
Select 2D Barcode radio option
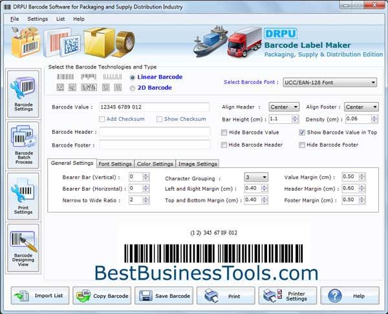click(x=133, y=88)
